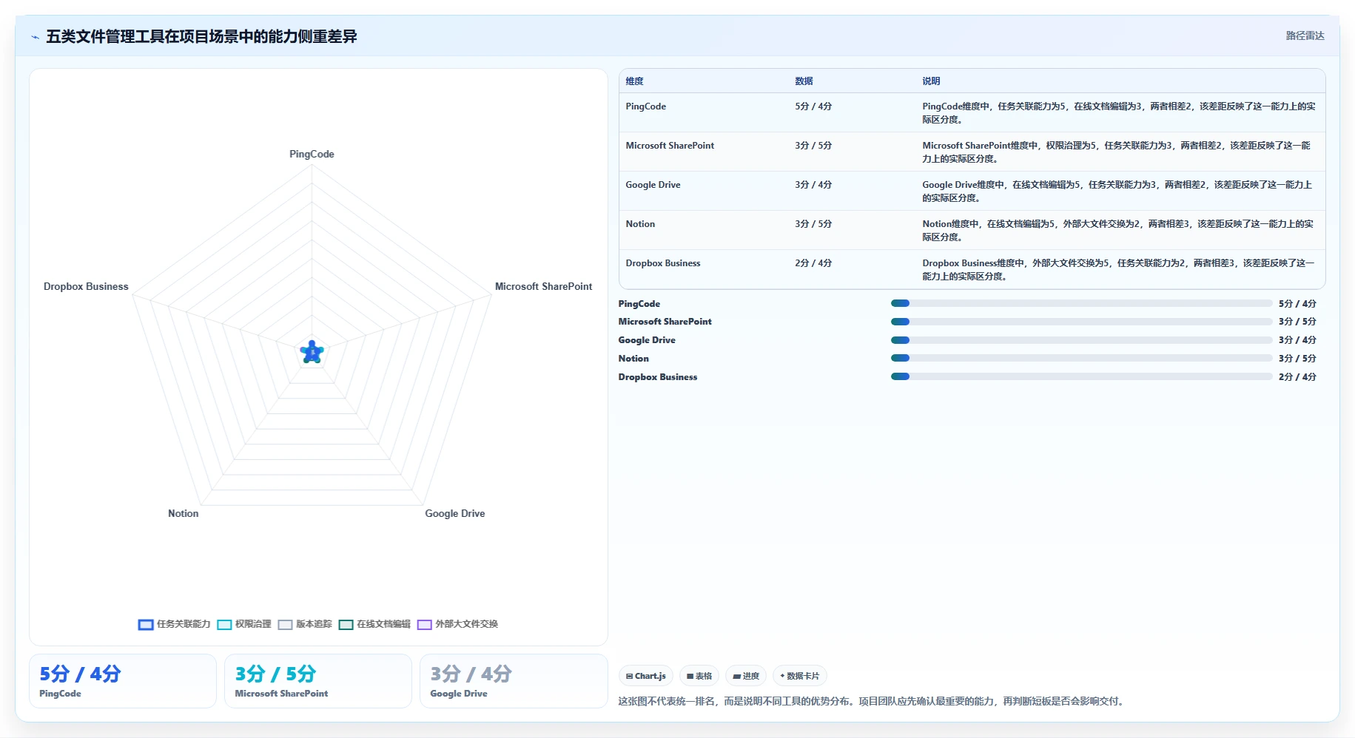Click the 维度 column header
The image size is (1355, 738).
point(634,81)
